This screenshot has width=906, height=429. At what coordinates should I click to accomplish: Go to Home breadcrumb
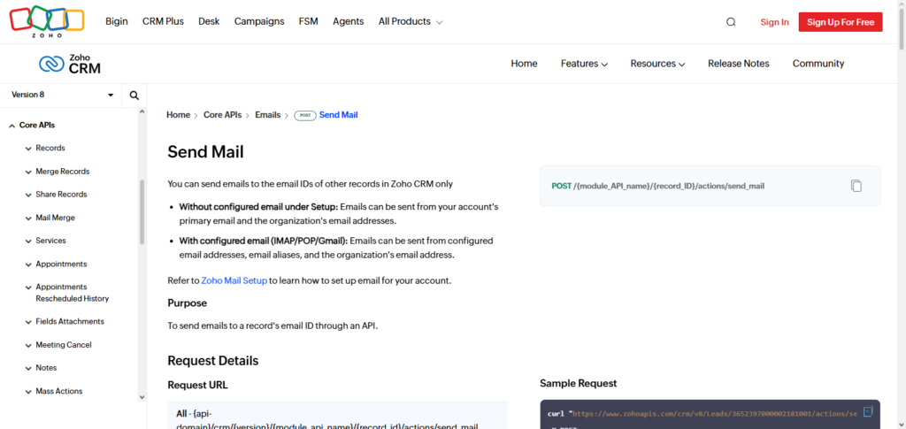tap(178, 115)
